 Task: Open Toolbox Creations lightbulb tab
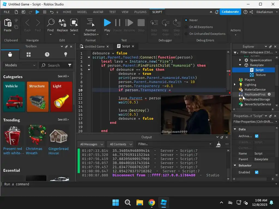click(x=66, y=54)
